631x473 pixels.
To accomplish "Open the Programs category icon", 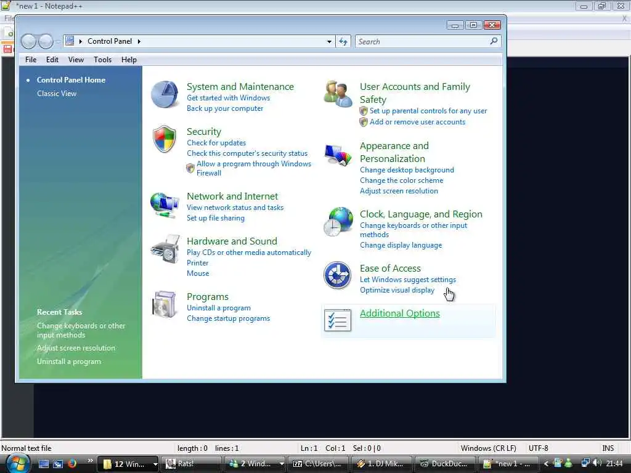I will (164, 305).
